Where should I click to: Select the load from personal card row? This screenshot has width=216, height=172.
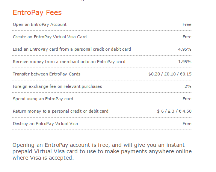click(x=102, y=49)
